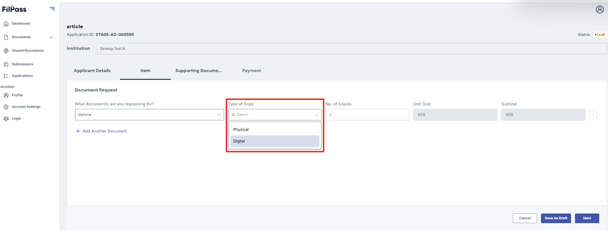
Task: Remove the document row with delete icon
Action: [x=593, y=115]
